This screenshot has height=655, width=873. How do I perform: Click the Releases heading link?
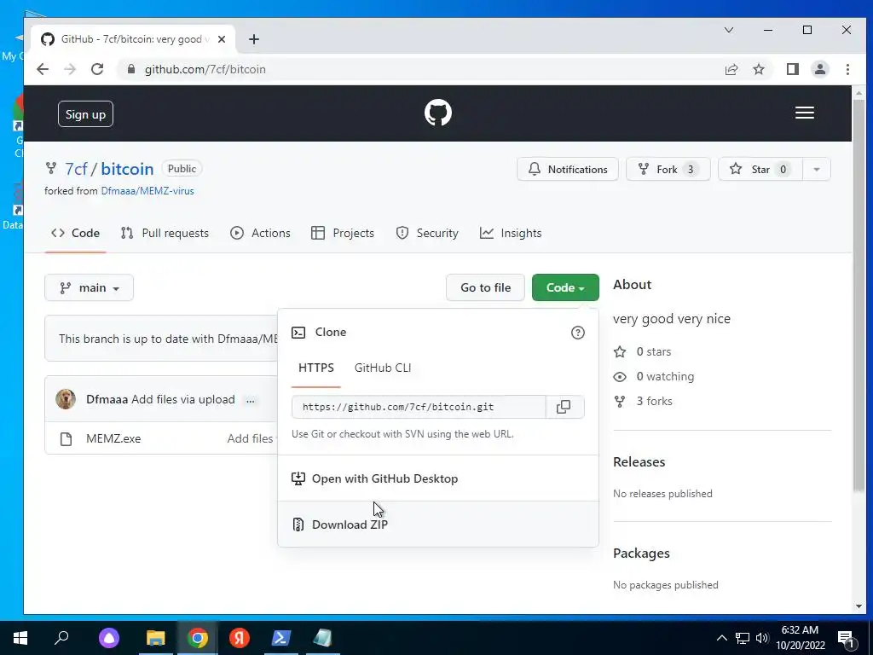tap(639, 461)
